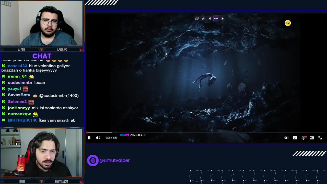Click the emote after nurcanxqw
The image size is (327, 184).
click(36, 114)
